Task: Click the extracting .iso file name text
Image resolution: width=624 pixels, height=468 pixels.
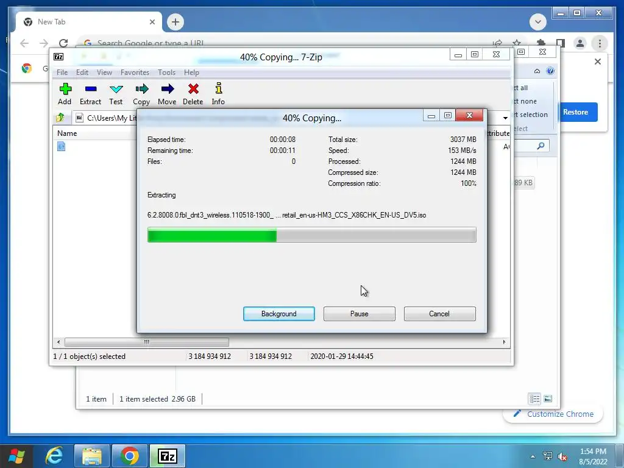Action: tap(286, 215)
